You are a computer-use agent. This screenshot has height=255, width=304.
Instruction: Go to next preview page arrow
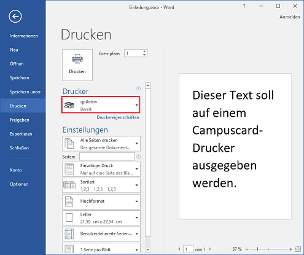coord(210,249)
